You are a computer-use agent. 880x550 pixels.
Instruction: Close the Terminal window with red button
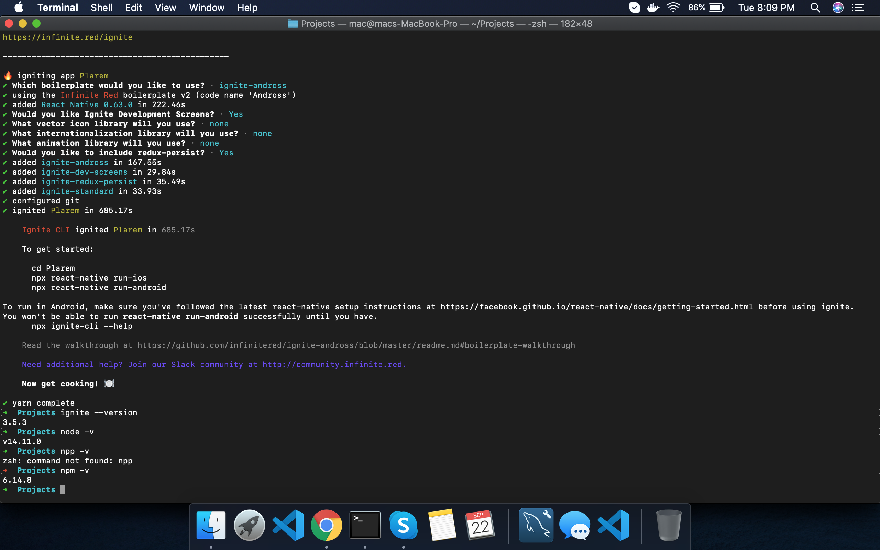(x=9, y=24)
